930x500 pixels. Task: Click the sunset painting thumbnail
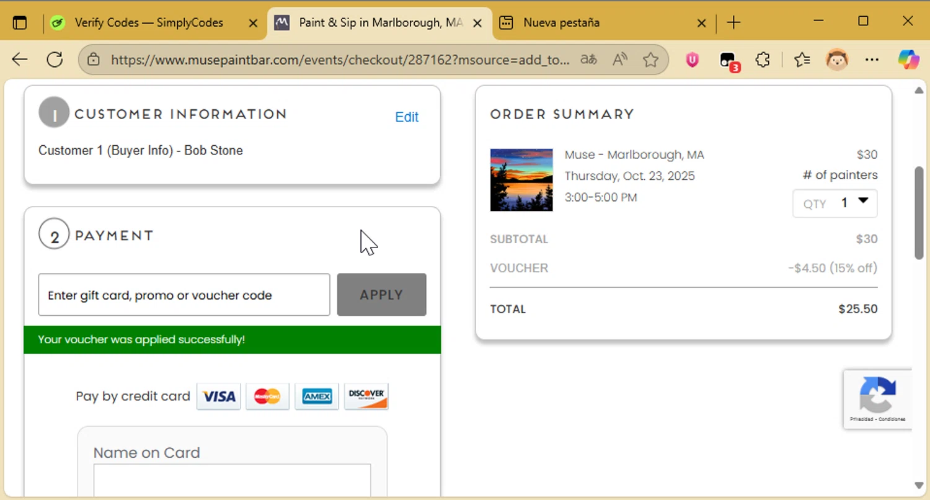coord(521,180)
